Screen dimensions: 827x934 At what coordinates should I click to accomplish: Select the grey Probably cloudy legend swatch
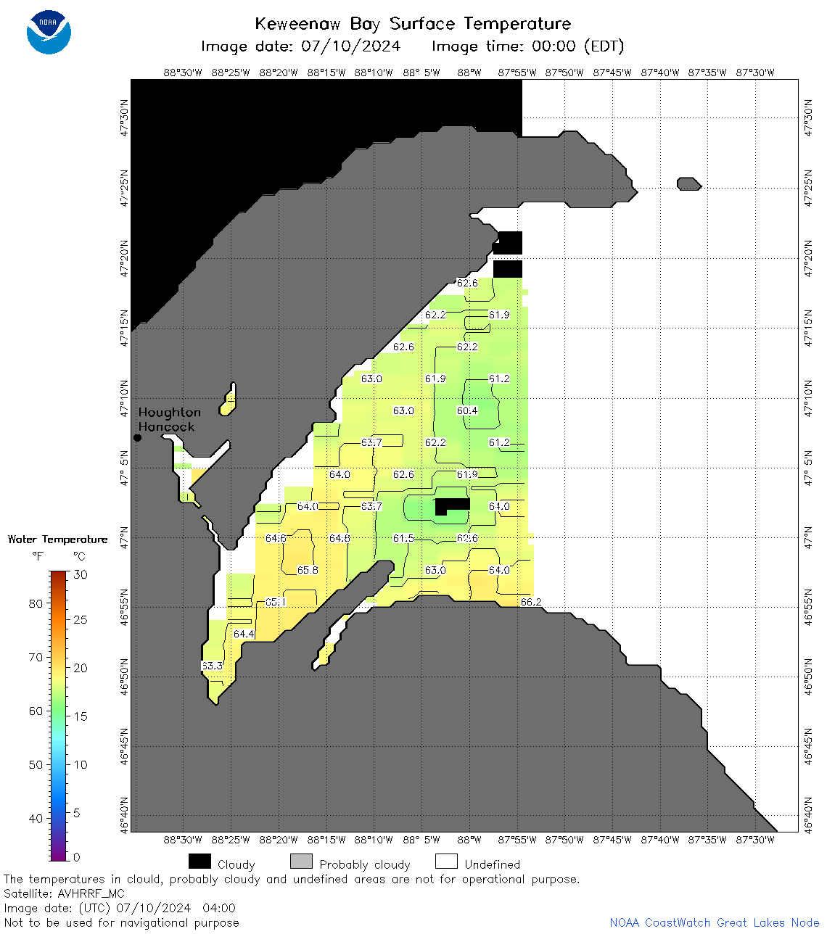pyautogui.click(x=301, y=861)
